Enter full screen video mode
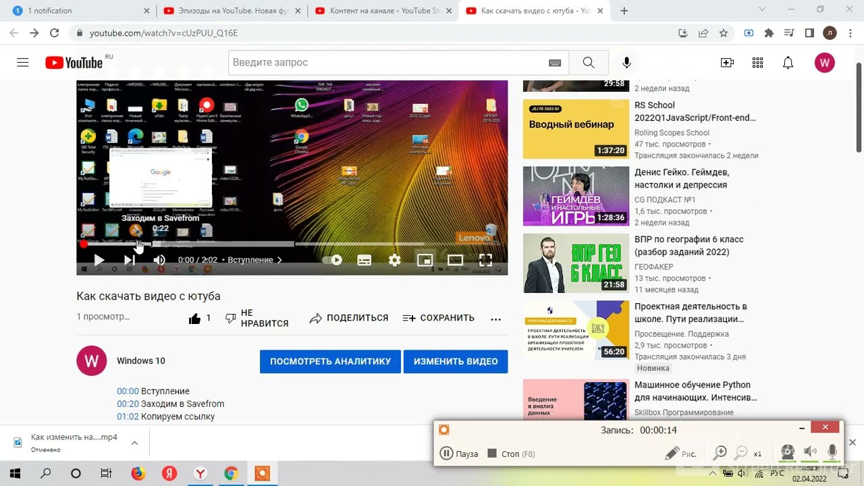The width and height of the screenshot is (864, 486). [x=485, y=260]
